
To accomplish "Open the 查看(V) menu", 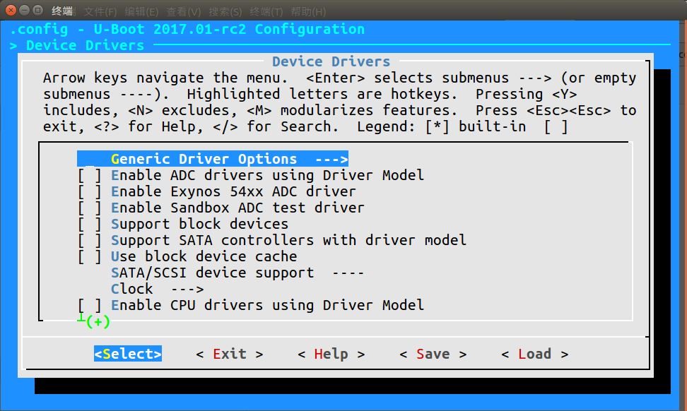I will [x=184, y=12].
